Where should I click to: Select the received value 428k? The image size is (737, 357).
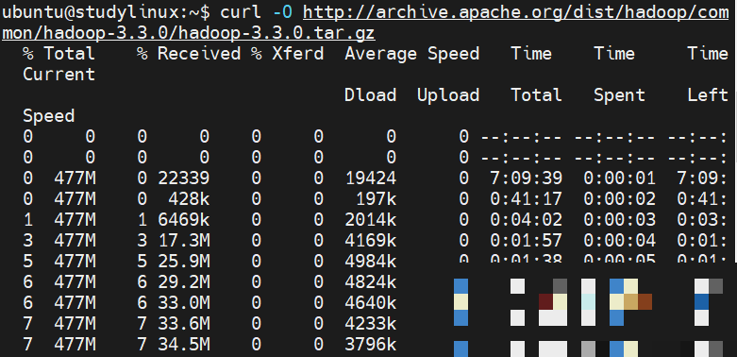189,199
